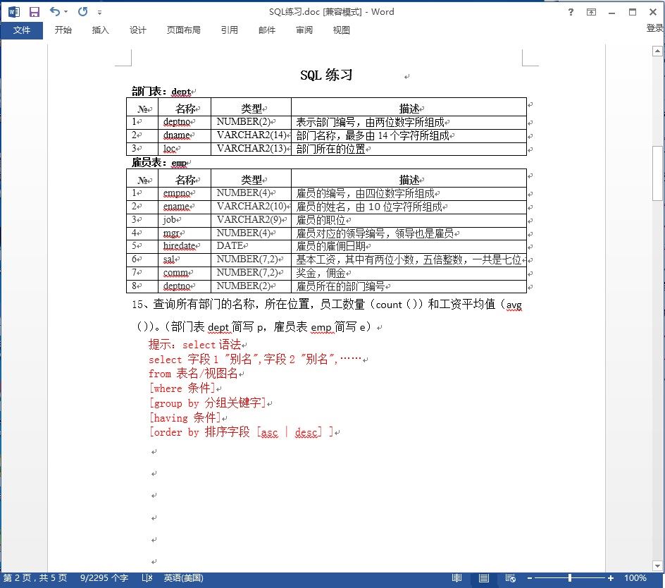
Task: Switch to the 插入 tab
Action: [x=101, y=30]
